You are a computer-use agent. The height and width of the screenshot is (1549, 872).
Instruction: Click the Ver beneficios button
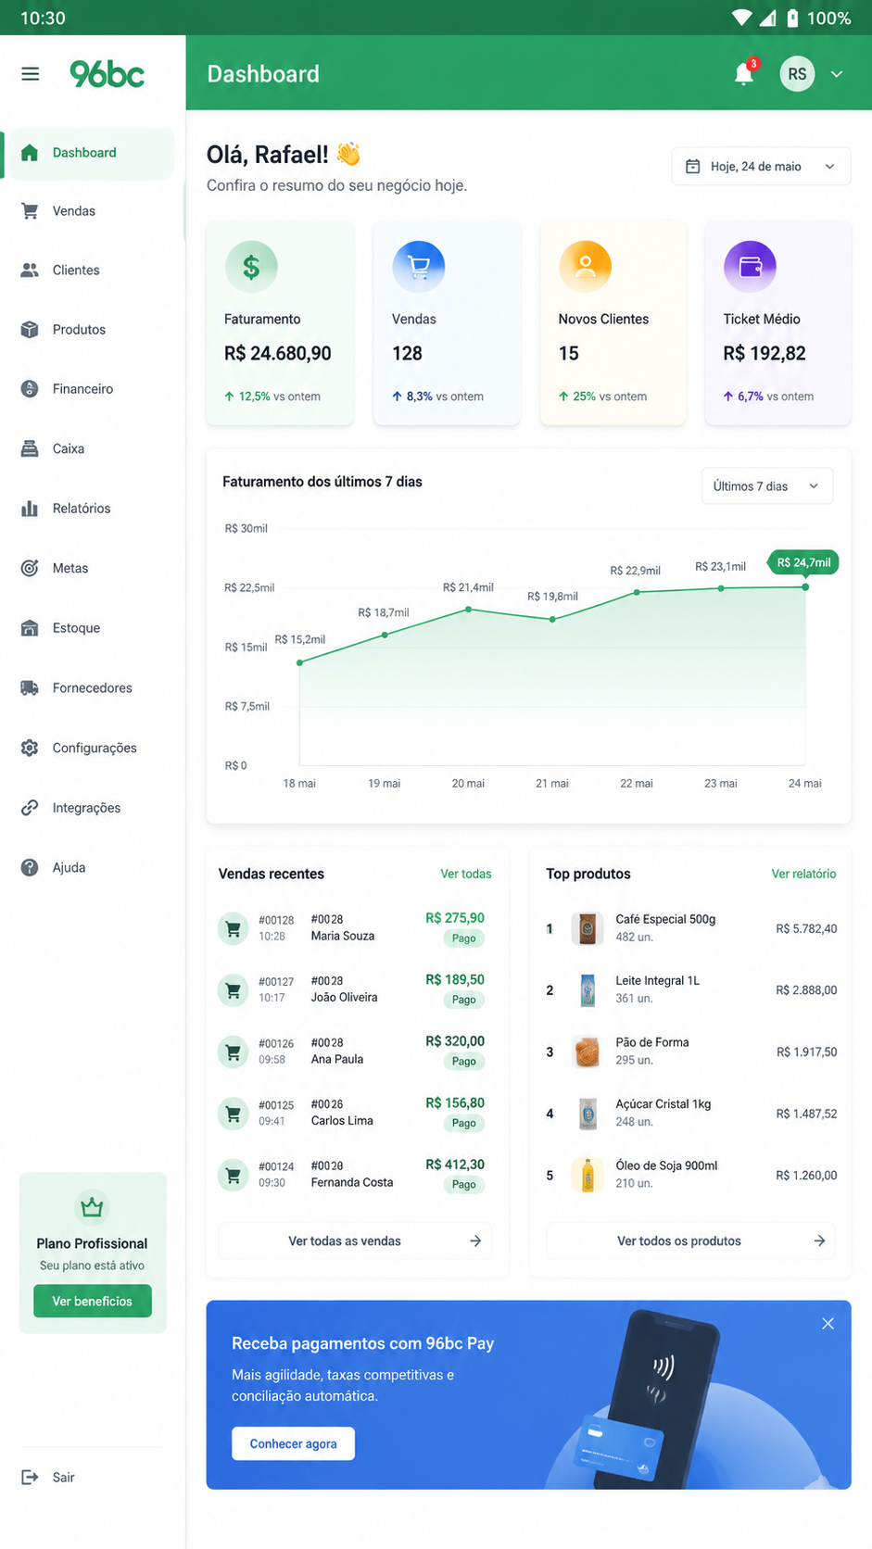pos(93,1301)
